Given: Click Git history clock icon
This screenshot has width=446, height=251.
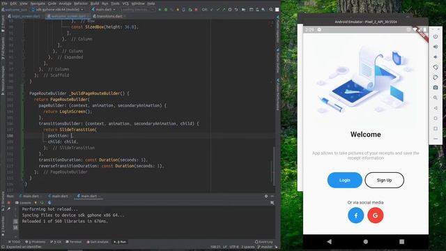Looking at the screenshot, I should pyautogui.click(x=230, y=9).
